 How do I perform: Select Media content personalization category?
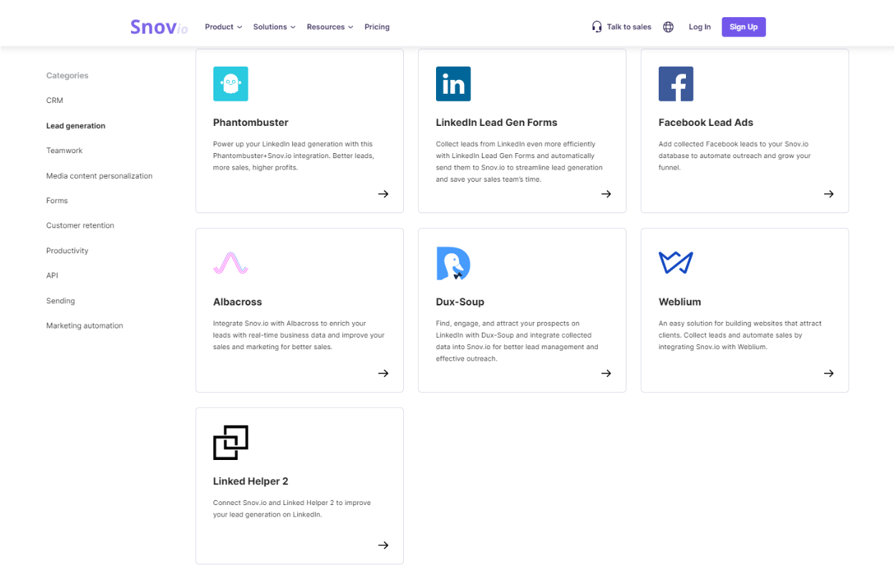coord(100,176)
